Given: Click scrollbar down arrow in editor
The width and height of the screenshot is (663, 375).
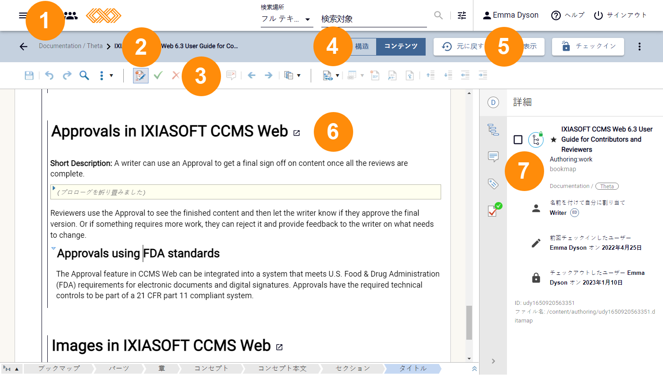Looking at the screenshot, I should 469,359.
